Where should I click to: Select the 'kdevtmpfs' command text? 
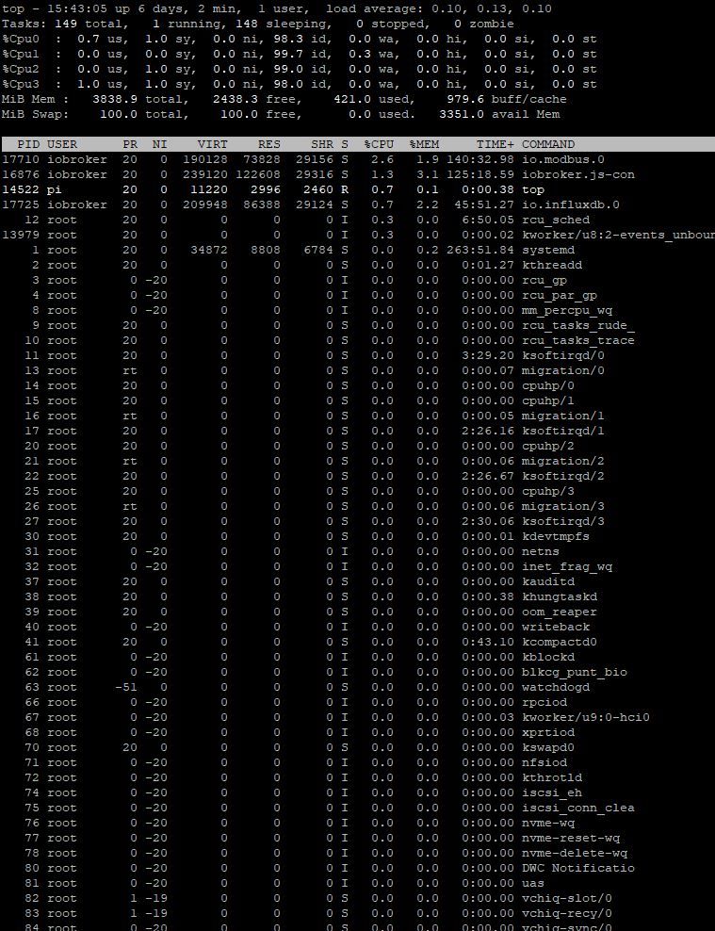(556, 536)
